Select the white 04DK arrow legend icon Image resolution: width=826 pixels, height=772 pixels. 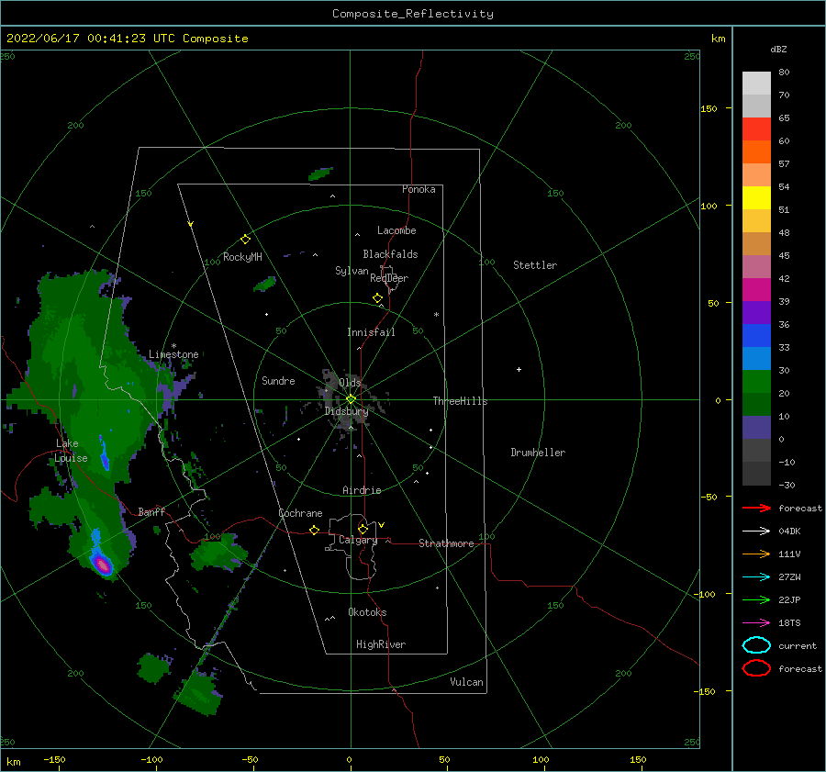click(756, 531)
